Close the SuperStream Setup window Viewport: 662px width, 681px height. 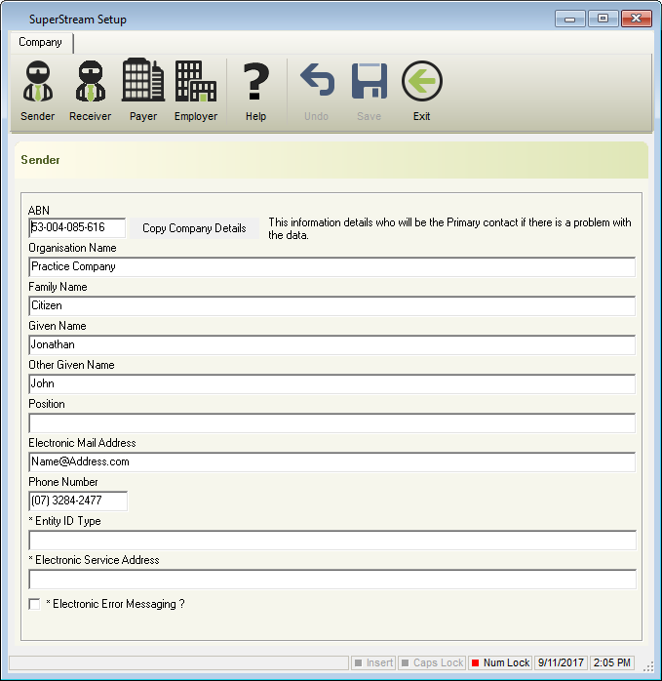(637, 19)
